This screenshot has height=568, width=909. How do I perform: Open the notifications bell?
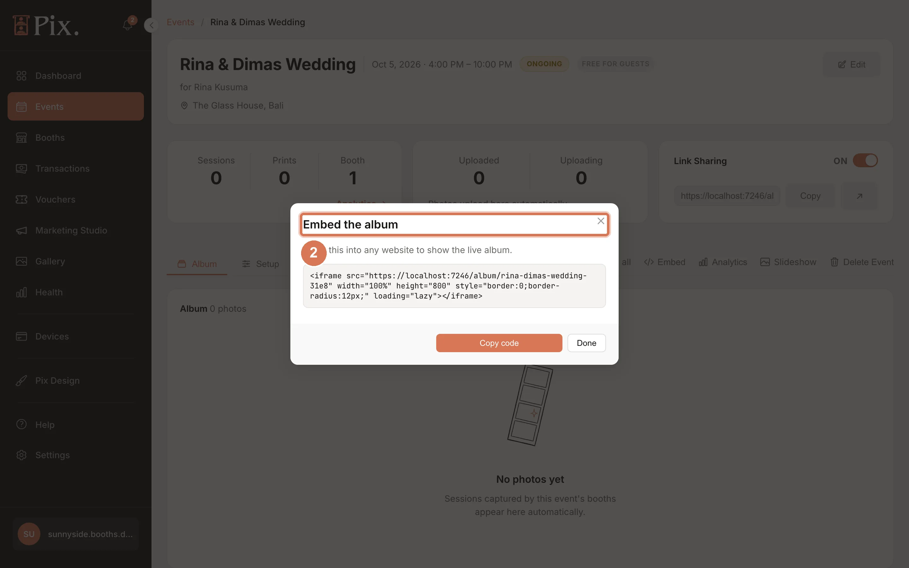tap(128, 25)
